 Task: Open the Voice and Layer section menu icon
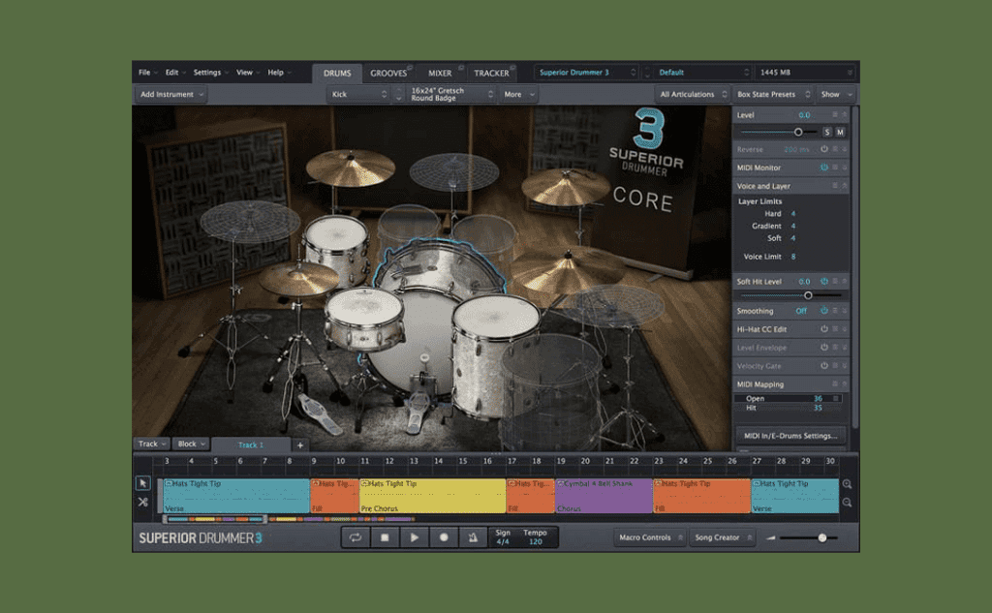click(835, 186)
